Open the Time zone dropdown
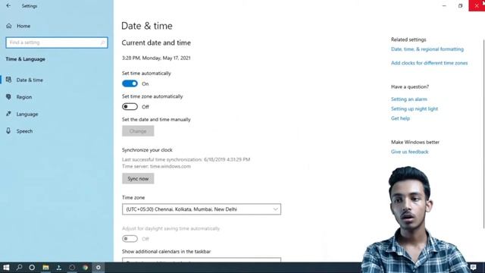Screen dimensions: 485x273 (x=202, y=209)
